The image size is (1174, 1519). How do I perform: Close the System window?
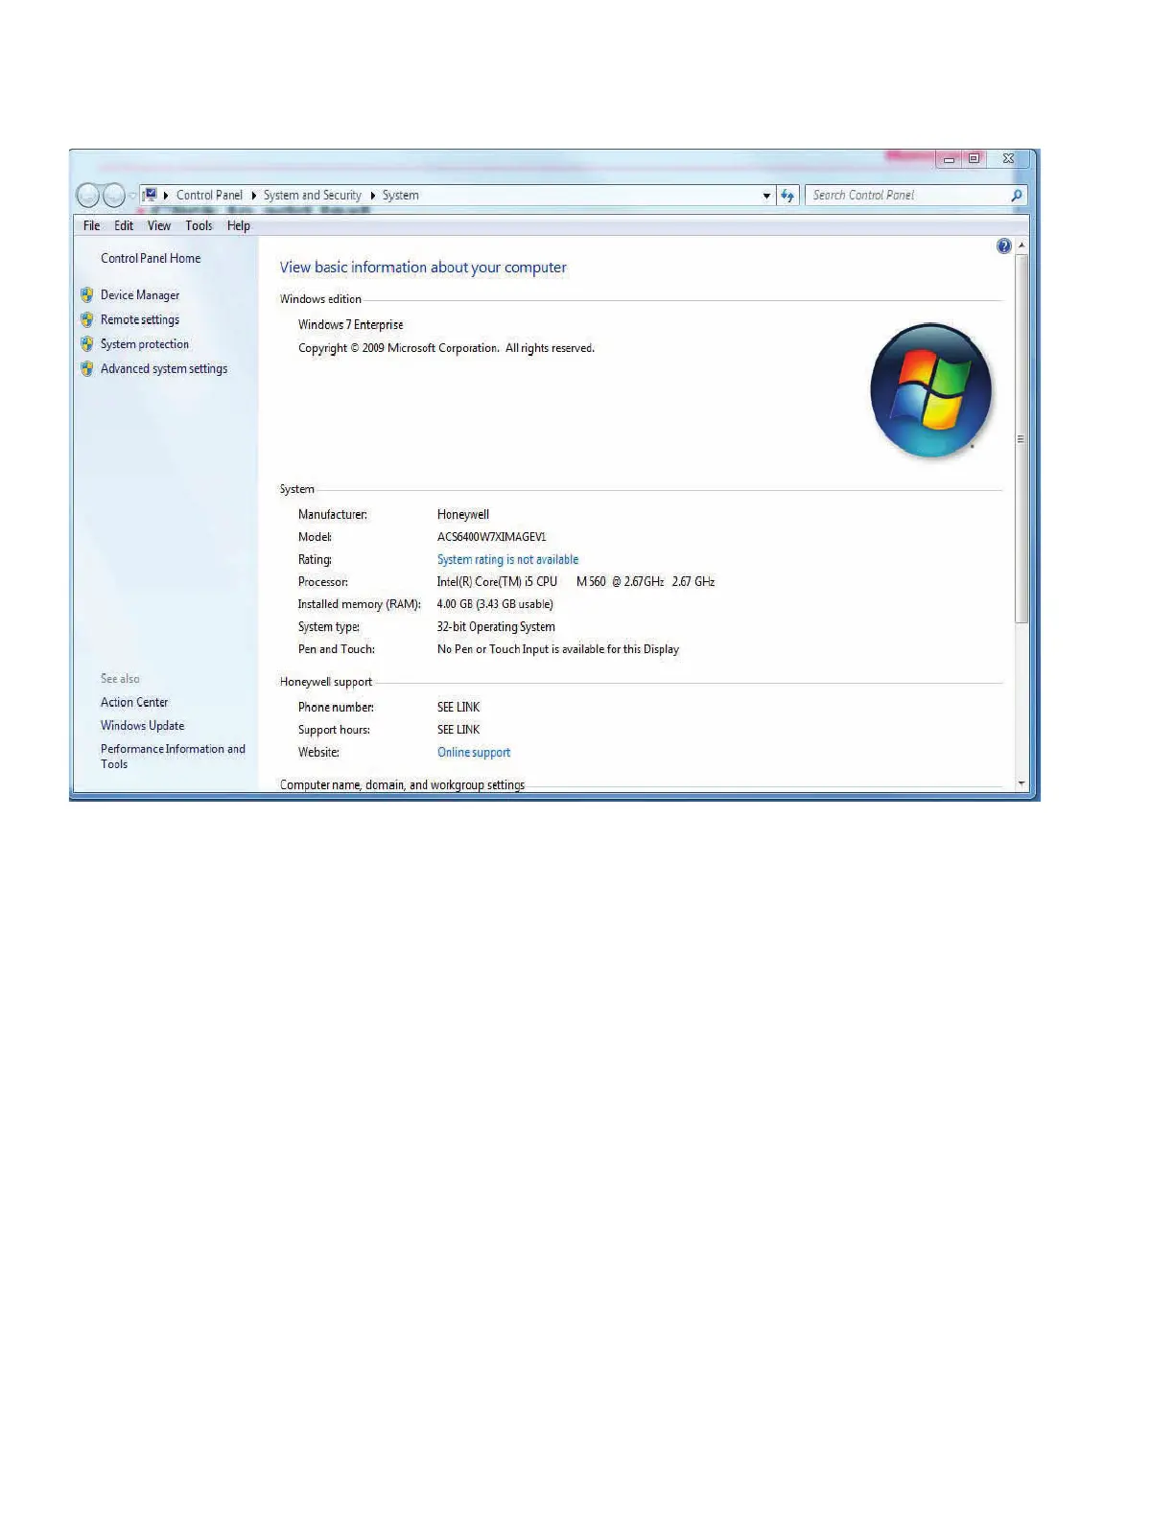1009,159
